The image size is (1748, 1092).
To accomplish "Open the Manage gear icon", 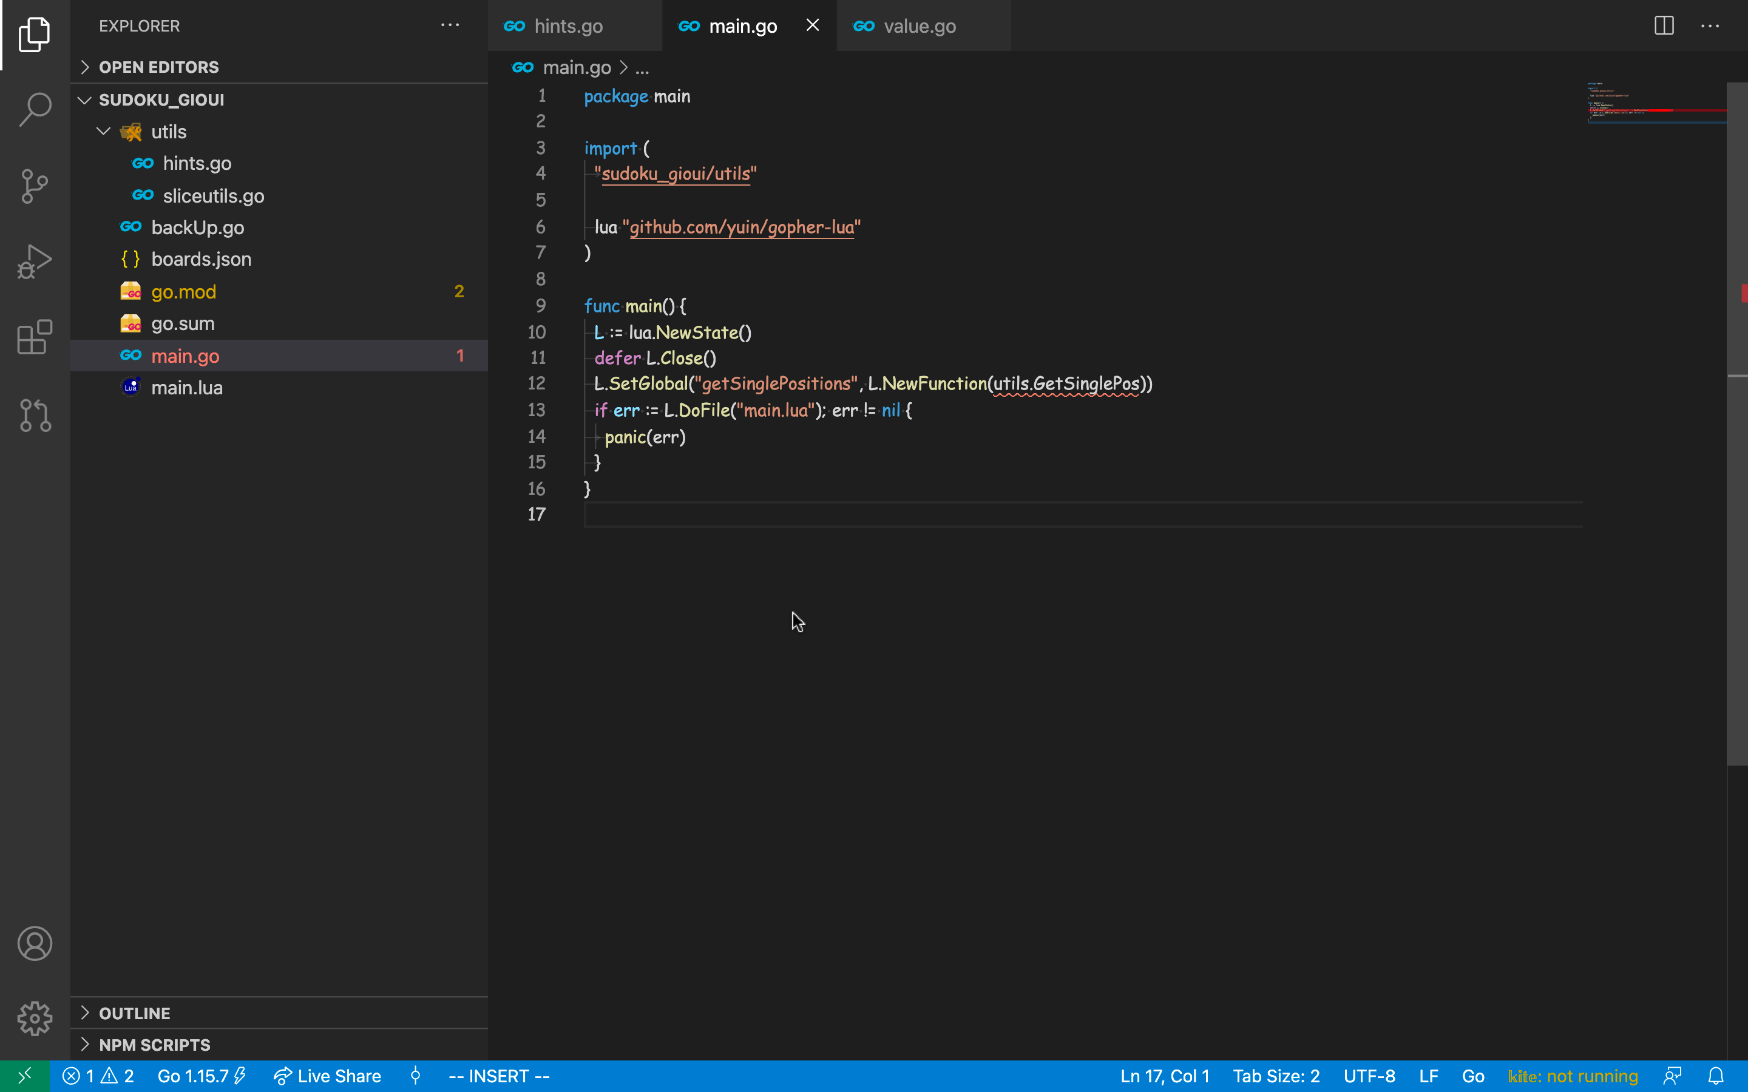I will [x=35, y=1019].
